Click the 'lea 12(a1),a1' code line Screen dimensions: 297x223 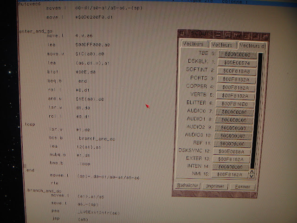(x=75, y=147)
